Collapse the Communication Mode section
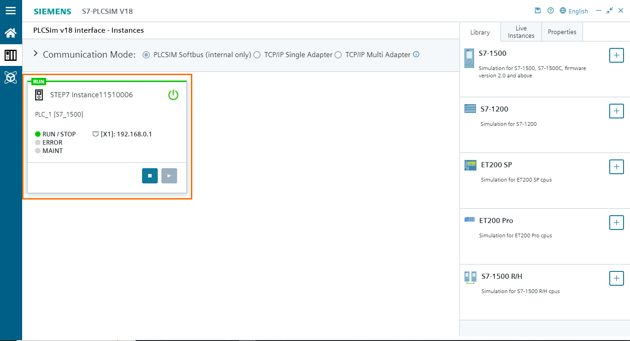 (x=35, y=53)
